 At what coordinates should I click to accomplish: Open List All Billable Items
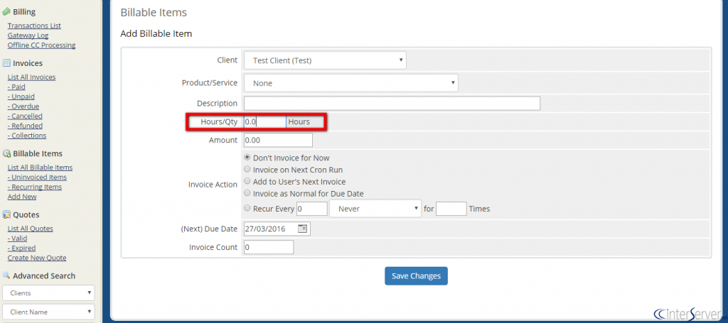tap(40, 168)
